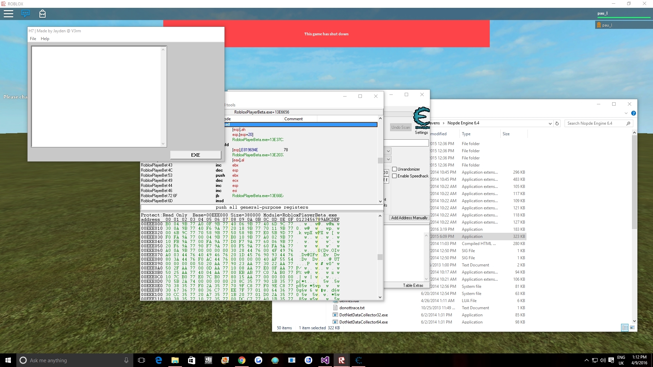The width and height of the screenshot is (653, 367).
Task: Select the 'insd' disassembly row
Action: 259,201
